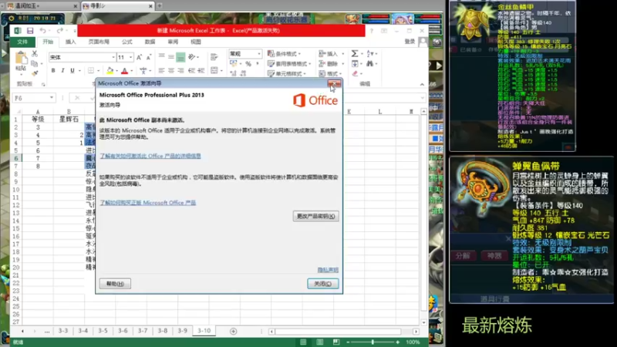Open conditional formatting dropdown
617x347 pixels.
(284, 53)
